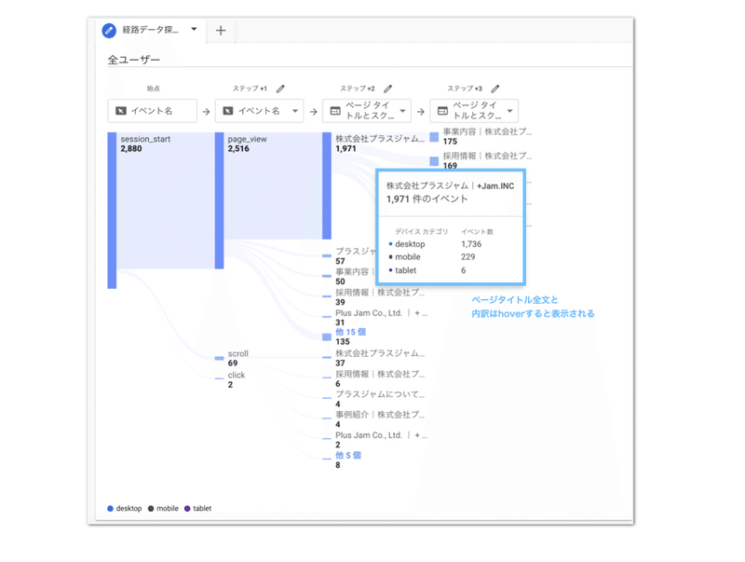
Task: Open the 経路データ探索 tab dropdown arrow
Action: pos(193,30)
